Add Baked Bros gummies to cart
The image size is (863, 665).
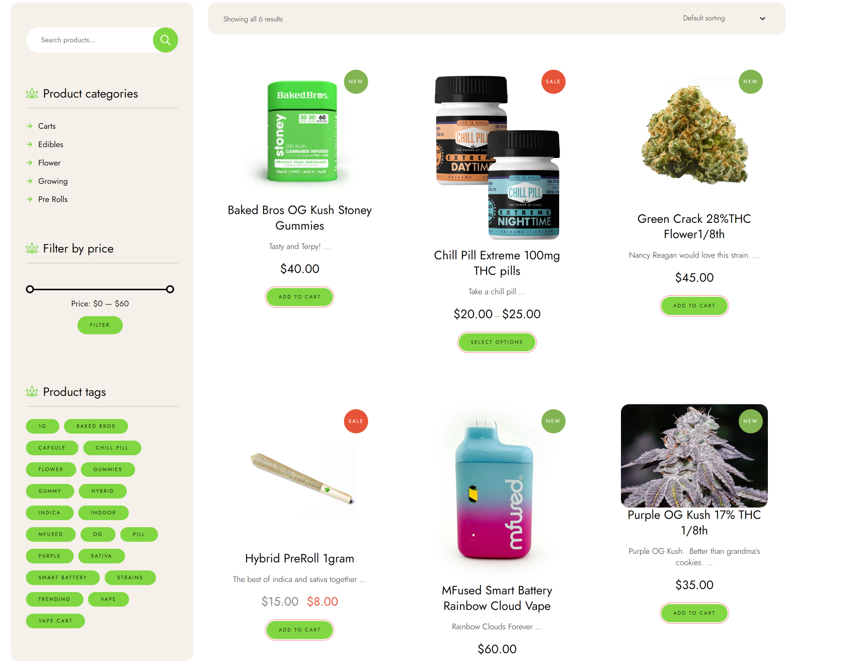299,297
